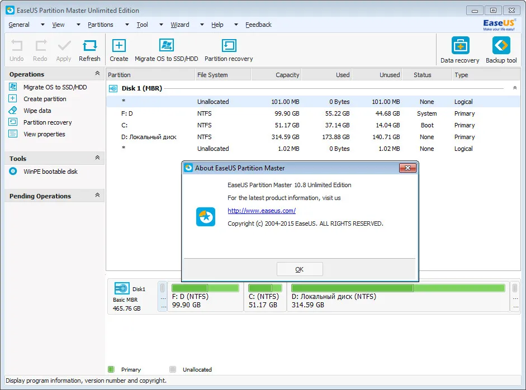526x390 pixels.
Task: Click Migrate OS icon in Operations panel
Action: point(13,87)
